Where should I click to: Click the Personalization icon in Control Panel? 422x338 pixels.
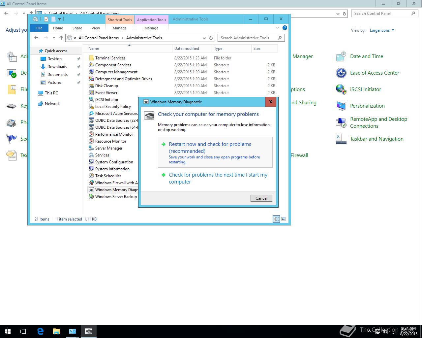point(341,106)
